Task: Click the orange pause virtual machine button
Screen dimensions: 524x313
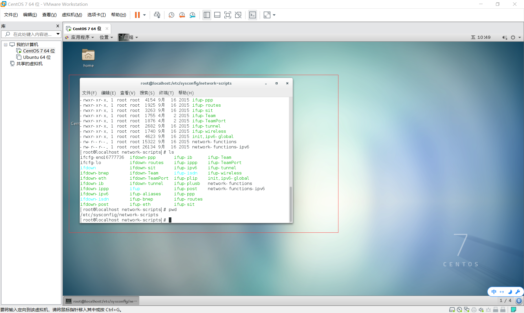Action: point(137,15)
